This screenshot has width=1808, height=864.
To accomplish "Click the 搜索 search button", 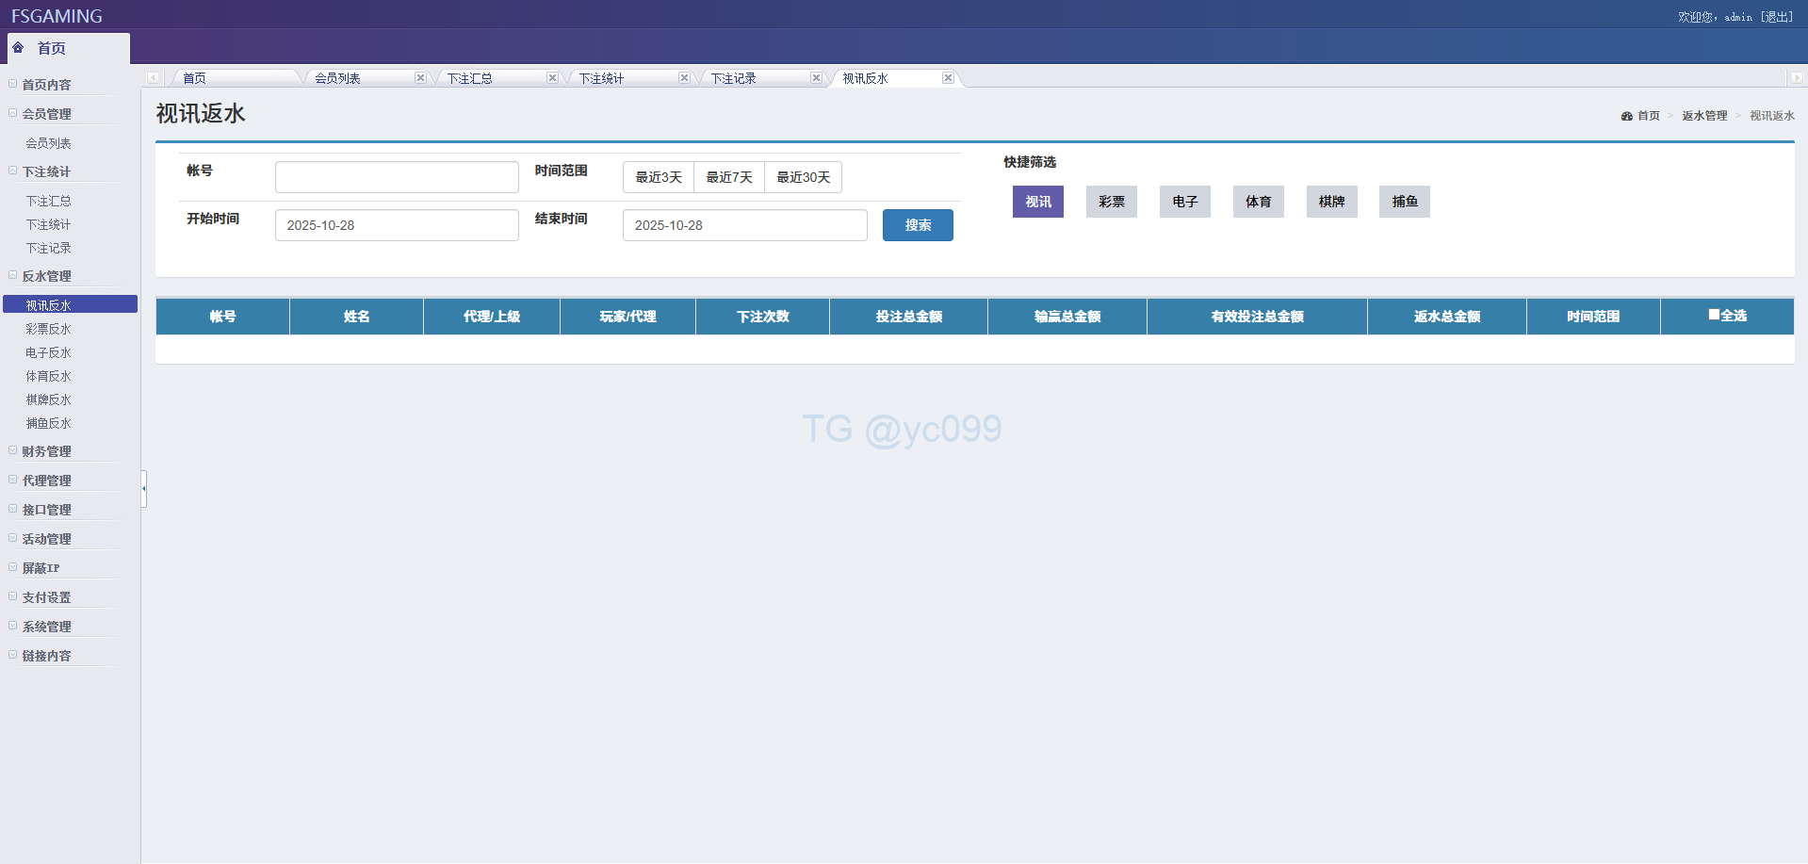I will [x=917, y=225].
